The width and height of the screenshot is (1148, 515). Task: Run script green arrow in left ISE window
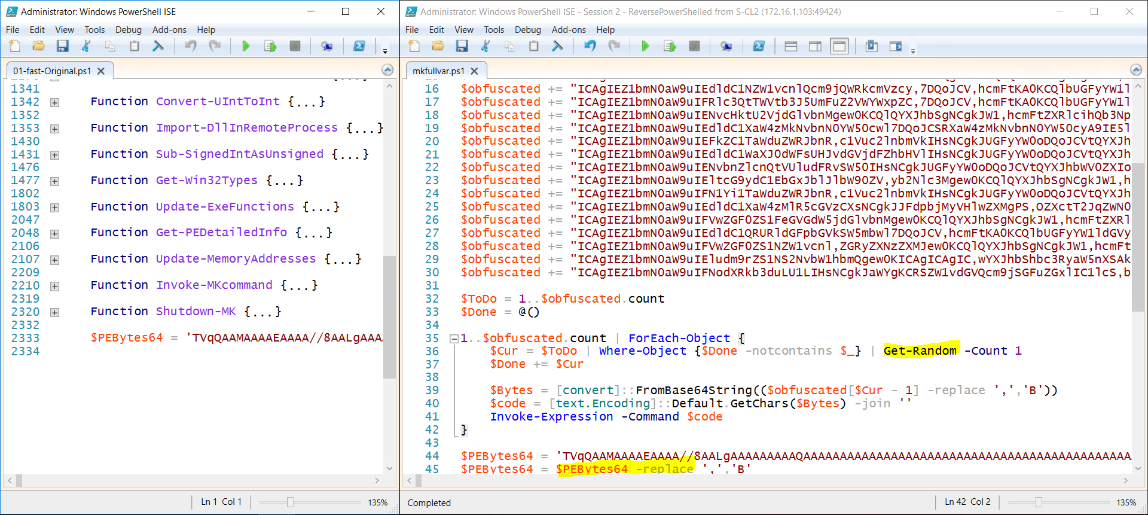[246, 46]
